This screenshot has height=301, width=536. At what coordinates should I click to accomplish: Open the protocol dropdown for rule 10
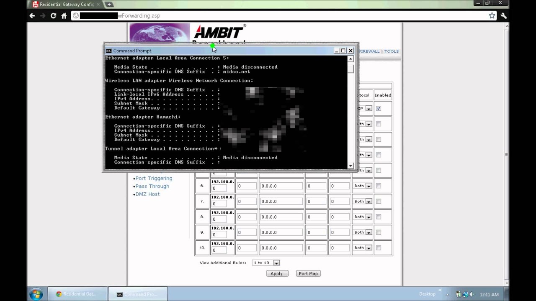tap(362, 248)
